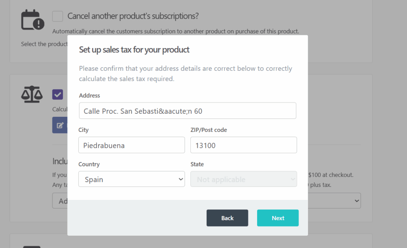407x248 pixels.
Task: Enable Cancel another product's subscriptions checkbox
Action: click(58, 16)
